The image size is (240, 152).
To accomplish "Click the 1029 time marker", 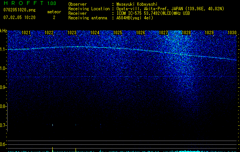I will tap(209, 33).
